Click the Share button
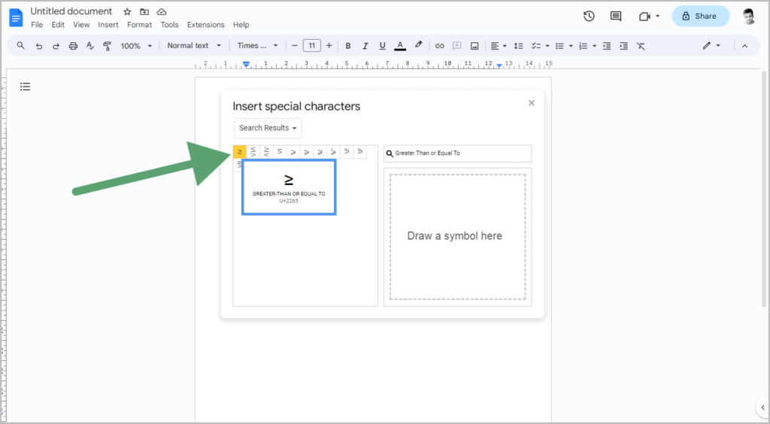 tap(700, 17)
